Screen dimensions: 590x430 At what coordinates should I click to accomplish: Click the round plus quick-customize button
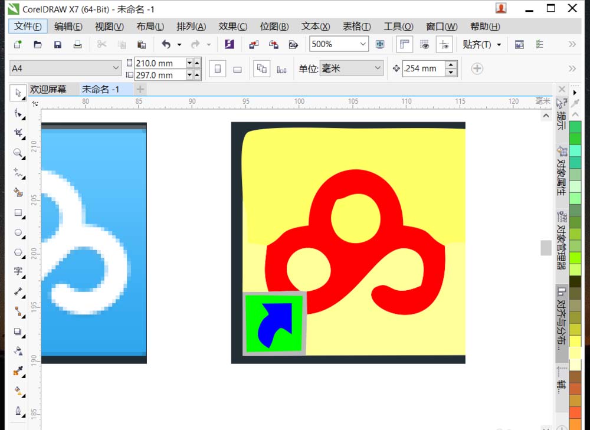(477, 68)
